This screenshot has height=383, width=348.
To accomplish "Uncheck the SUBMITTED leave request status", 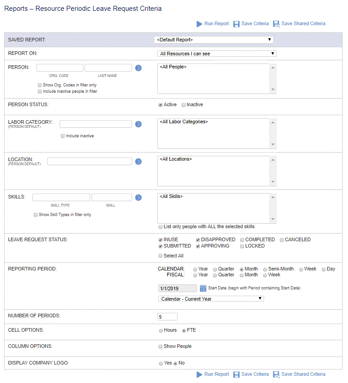I will (160, 246).
